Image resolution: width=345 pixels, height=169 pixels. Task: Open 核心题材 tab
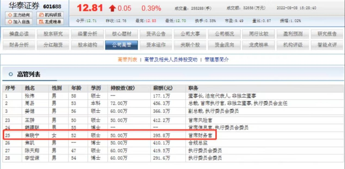pos(122,34)
